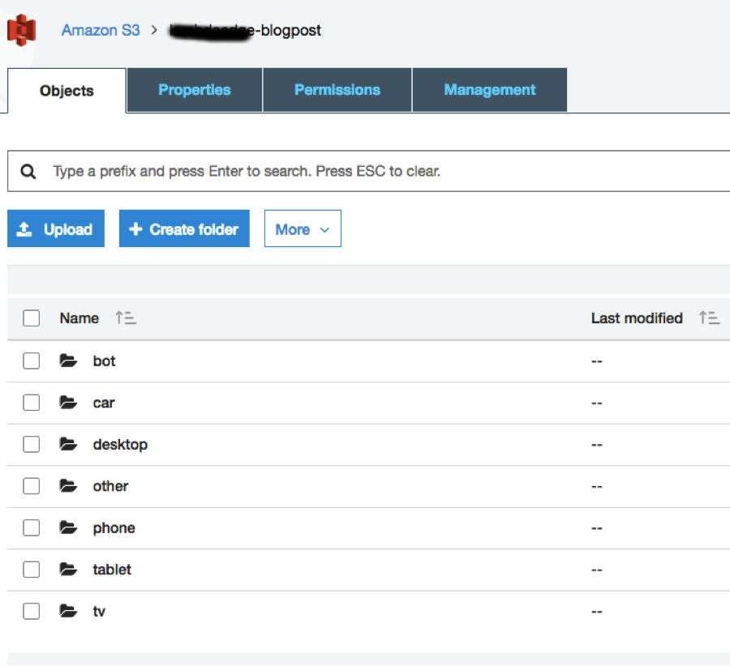The height and width of the screenshot is (666, 730).
Task: Click the bot folder icon
Action: click(x=68, y=361)
